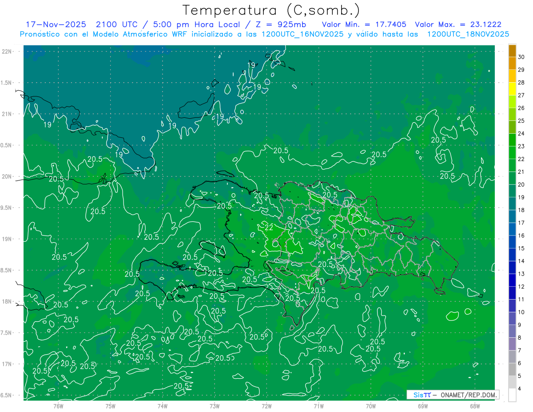Click the '75W' longitude axis label
Screen dimensions: 533x412
pos(111,406)
